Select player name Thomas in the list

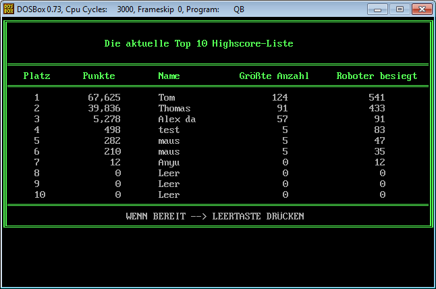click(174, 108)
